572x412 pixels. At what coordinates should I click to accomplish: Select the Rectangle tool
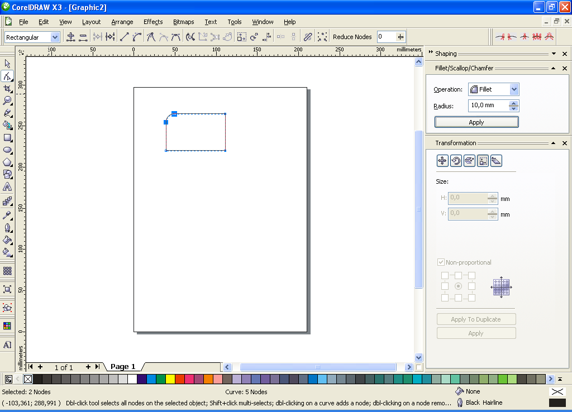coord(7,138)
